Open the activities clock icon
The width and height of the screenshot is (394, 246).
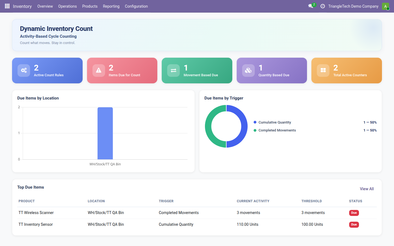point(323,6)
